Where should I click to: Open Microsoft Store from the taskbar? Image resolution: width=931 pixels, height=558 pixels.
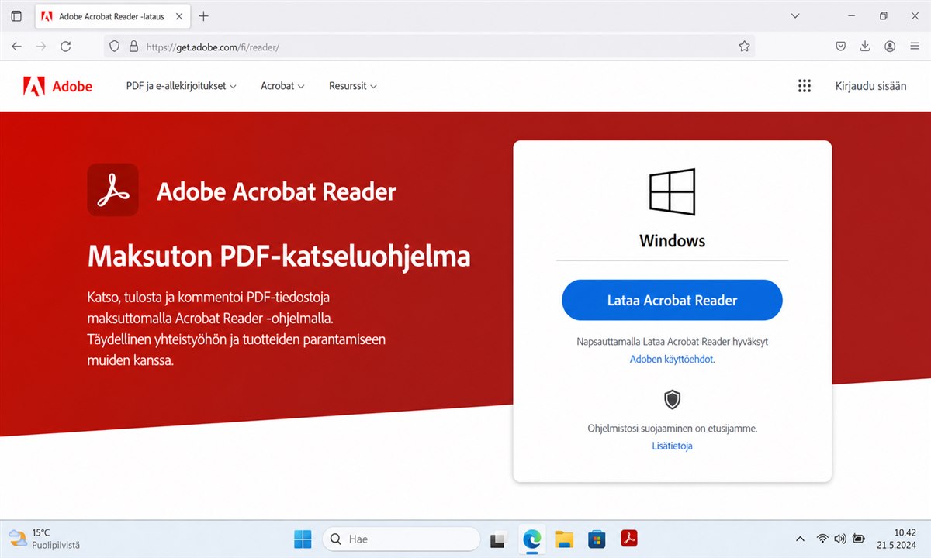click(x=597, y=539)
